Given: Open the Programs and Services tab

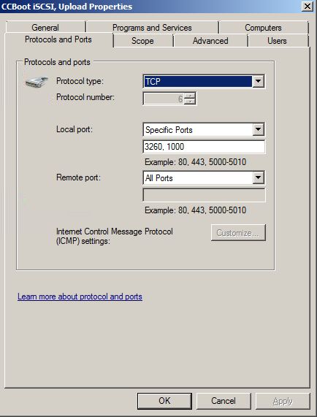Looking at the screenshot, I should [x=152, y=28].
